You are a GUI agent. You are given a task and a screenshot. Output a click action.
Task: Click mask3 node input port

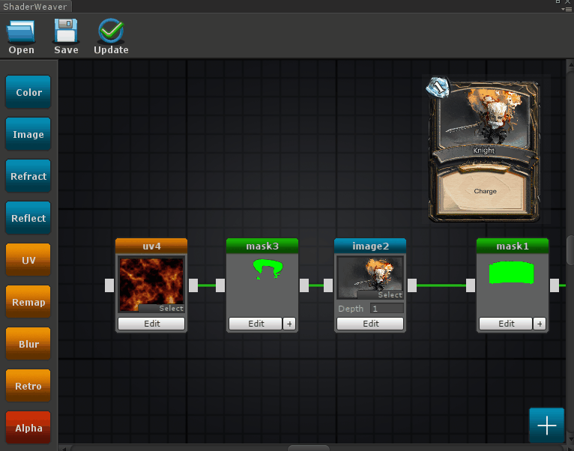220,285
